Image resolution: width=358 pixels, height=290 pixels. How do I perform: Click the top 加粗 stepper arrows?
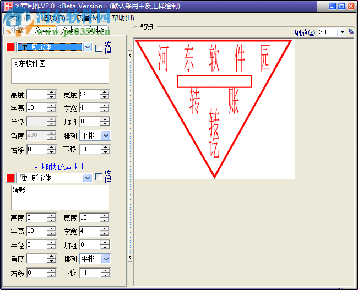(x=105, y=122)
